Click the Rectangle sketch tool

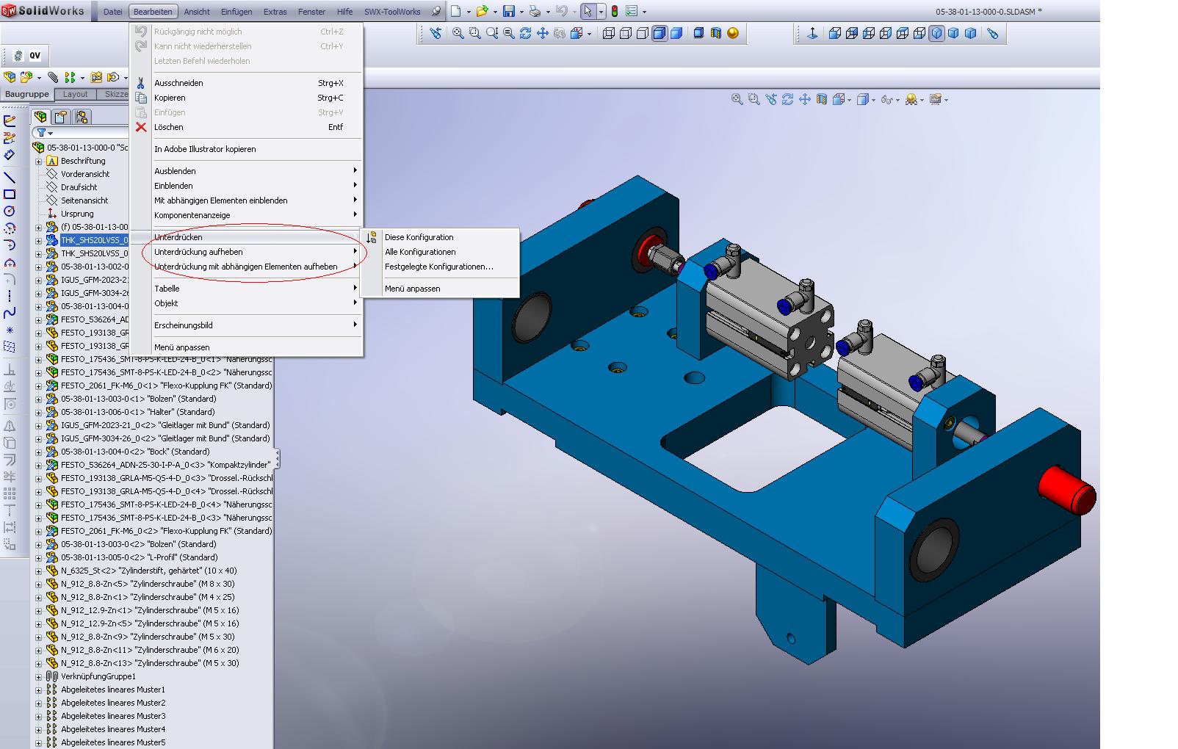click(x=10, y=195)
